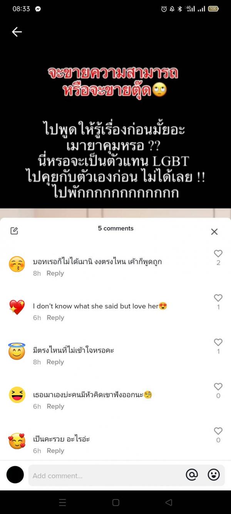Like the 'I don't know what she said' comment

(x=218, y=298)
